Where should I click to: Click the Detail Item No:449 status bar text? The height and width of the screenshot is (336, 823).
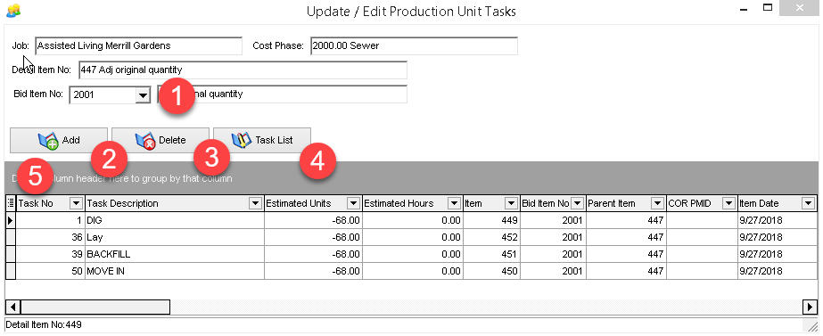(44, 325)
